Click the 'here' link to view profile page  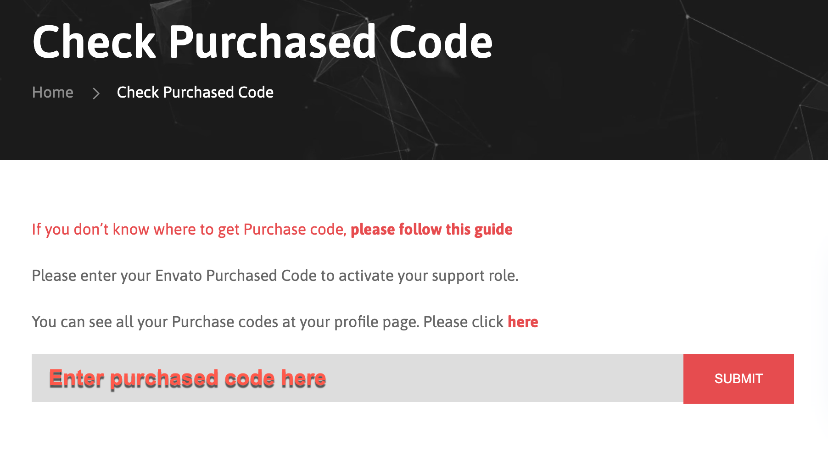pyautogui.click(x=523, y=322)
